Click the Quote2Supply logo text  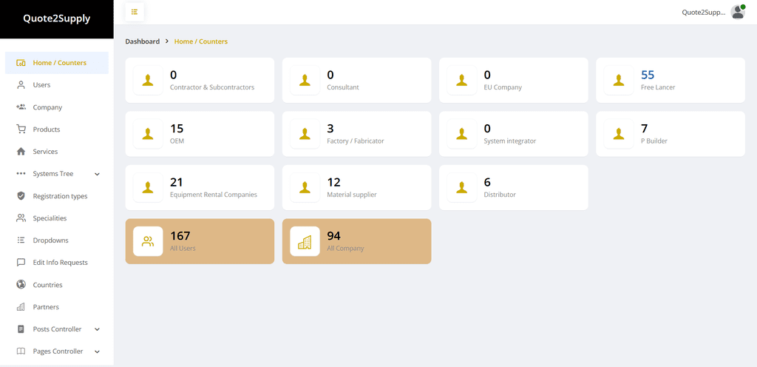pos(56,18)
